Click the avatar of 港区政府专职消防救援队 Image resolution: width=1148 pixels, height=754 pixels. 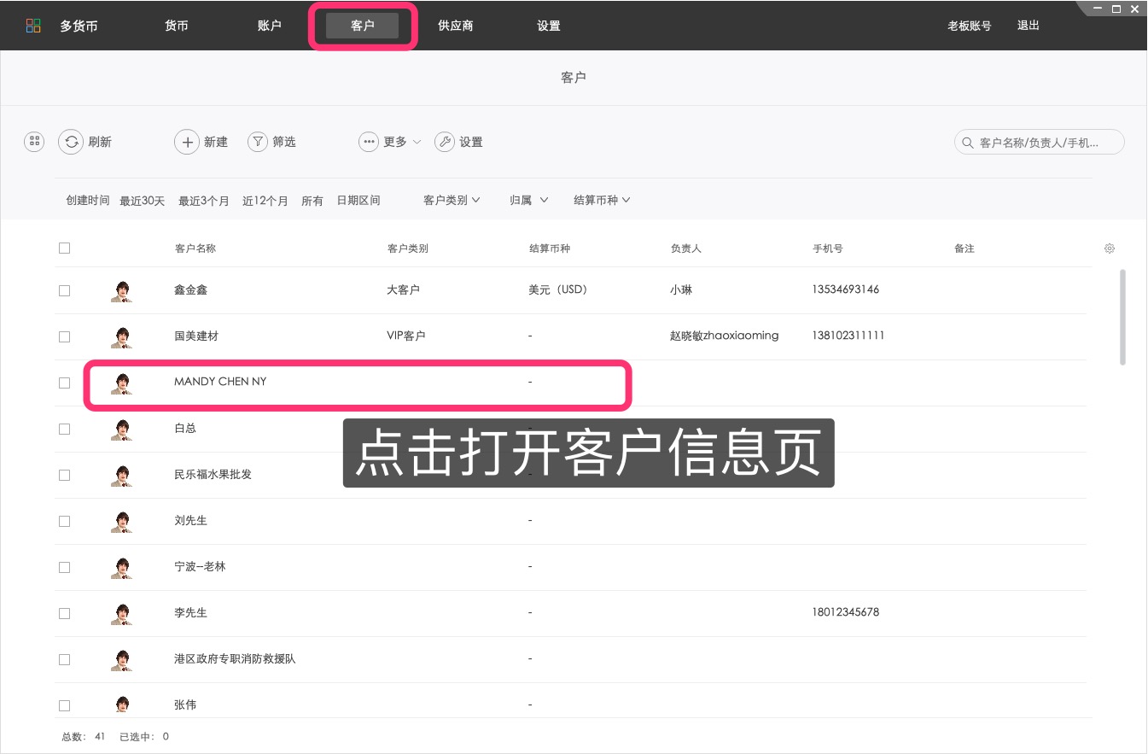[x=122, y=659]
